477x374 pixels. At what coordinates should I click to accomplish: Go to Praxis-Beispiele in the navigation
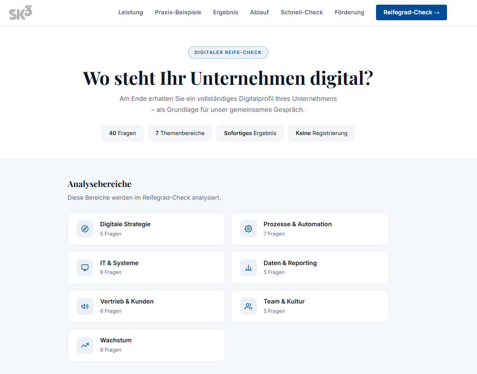(x=178, y=13)
